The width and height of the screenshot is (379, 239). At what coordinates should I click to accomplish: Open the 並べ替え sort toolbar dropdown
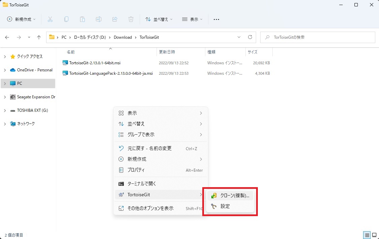pyautogui.click(x=159, y=19)
